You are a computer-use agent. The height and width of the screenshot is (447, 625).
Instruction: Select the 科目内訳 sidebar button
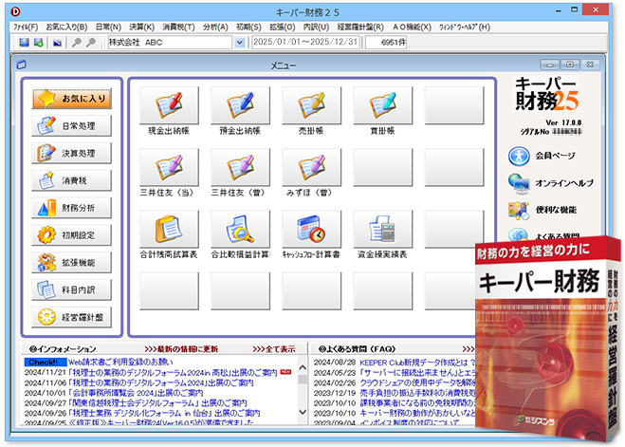click(x=72, y=289)
